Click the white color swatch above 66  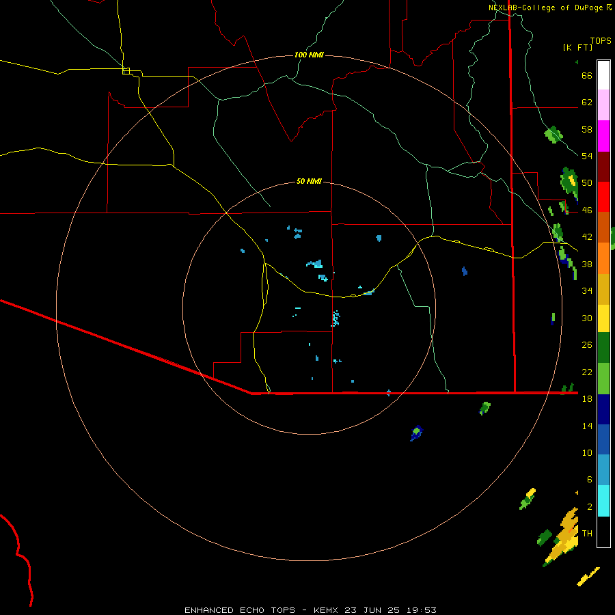[603, 75]
